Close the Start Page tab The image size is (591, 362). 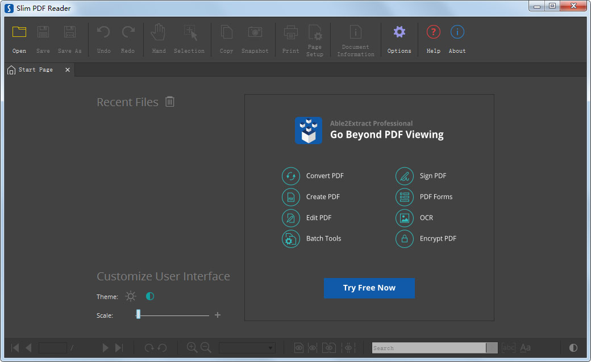tap(68, 70)
